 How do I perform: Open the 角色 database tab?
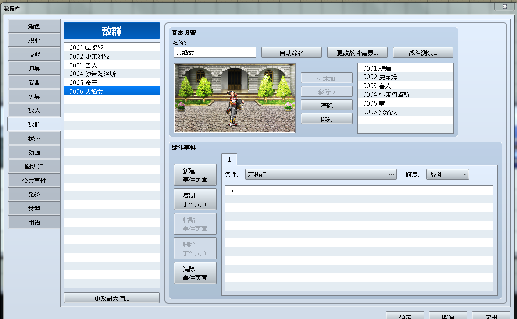pos(34,26)
